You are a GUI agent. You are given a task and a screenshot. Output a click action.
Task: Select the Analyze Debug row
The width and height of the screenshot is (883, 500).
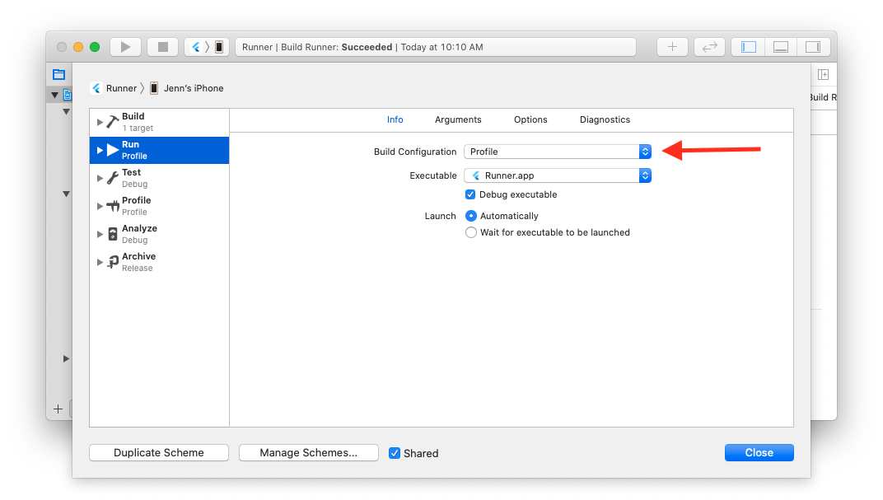(x=159, y=234)
